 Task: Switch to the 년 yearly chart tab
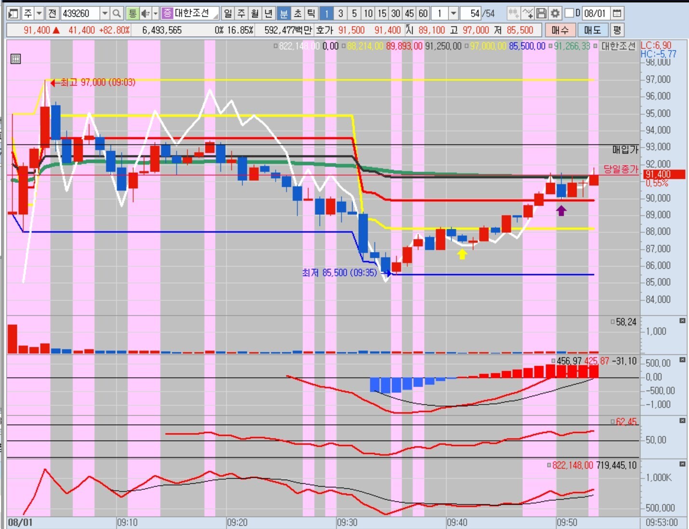click(269, 13)
